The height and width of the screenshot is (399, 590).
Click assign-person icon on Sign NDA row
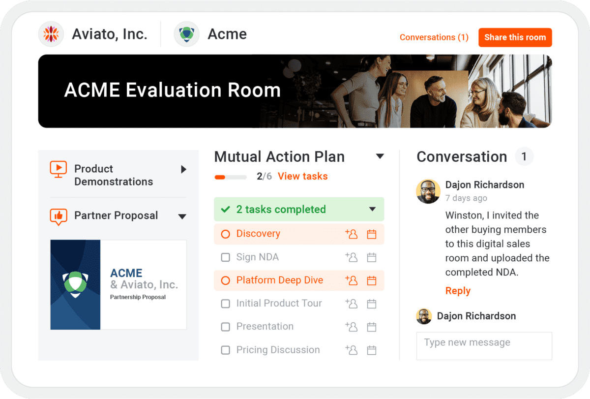(352, 257)
